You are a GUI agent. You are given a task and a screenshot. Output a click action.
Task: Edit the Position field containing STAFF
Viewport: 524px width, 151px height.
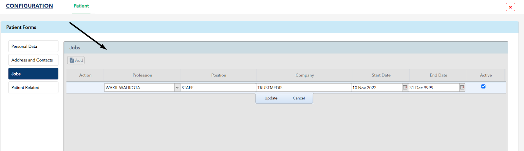click(218, 88)
